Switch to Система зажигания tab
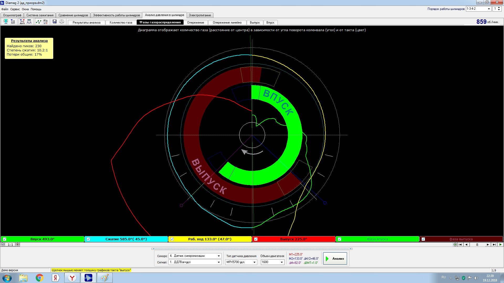 click(x=40, y=15)
